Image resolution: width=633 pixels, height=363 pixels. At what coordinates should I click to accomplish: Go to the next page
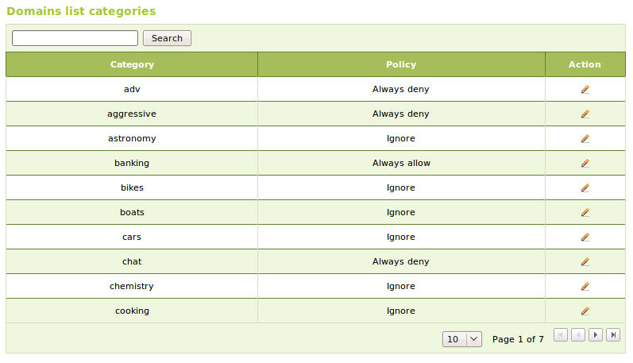coord(596,335)
